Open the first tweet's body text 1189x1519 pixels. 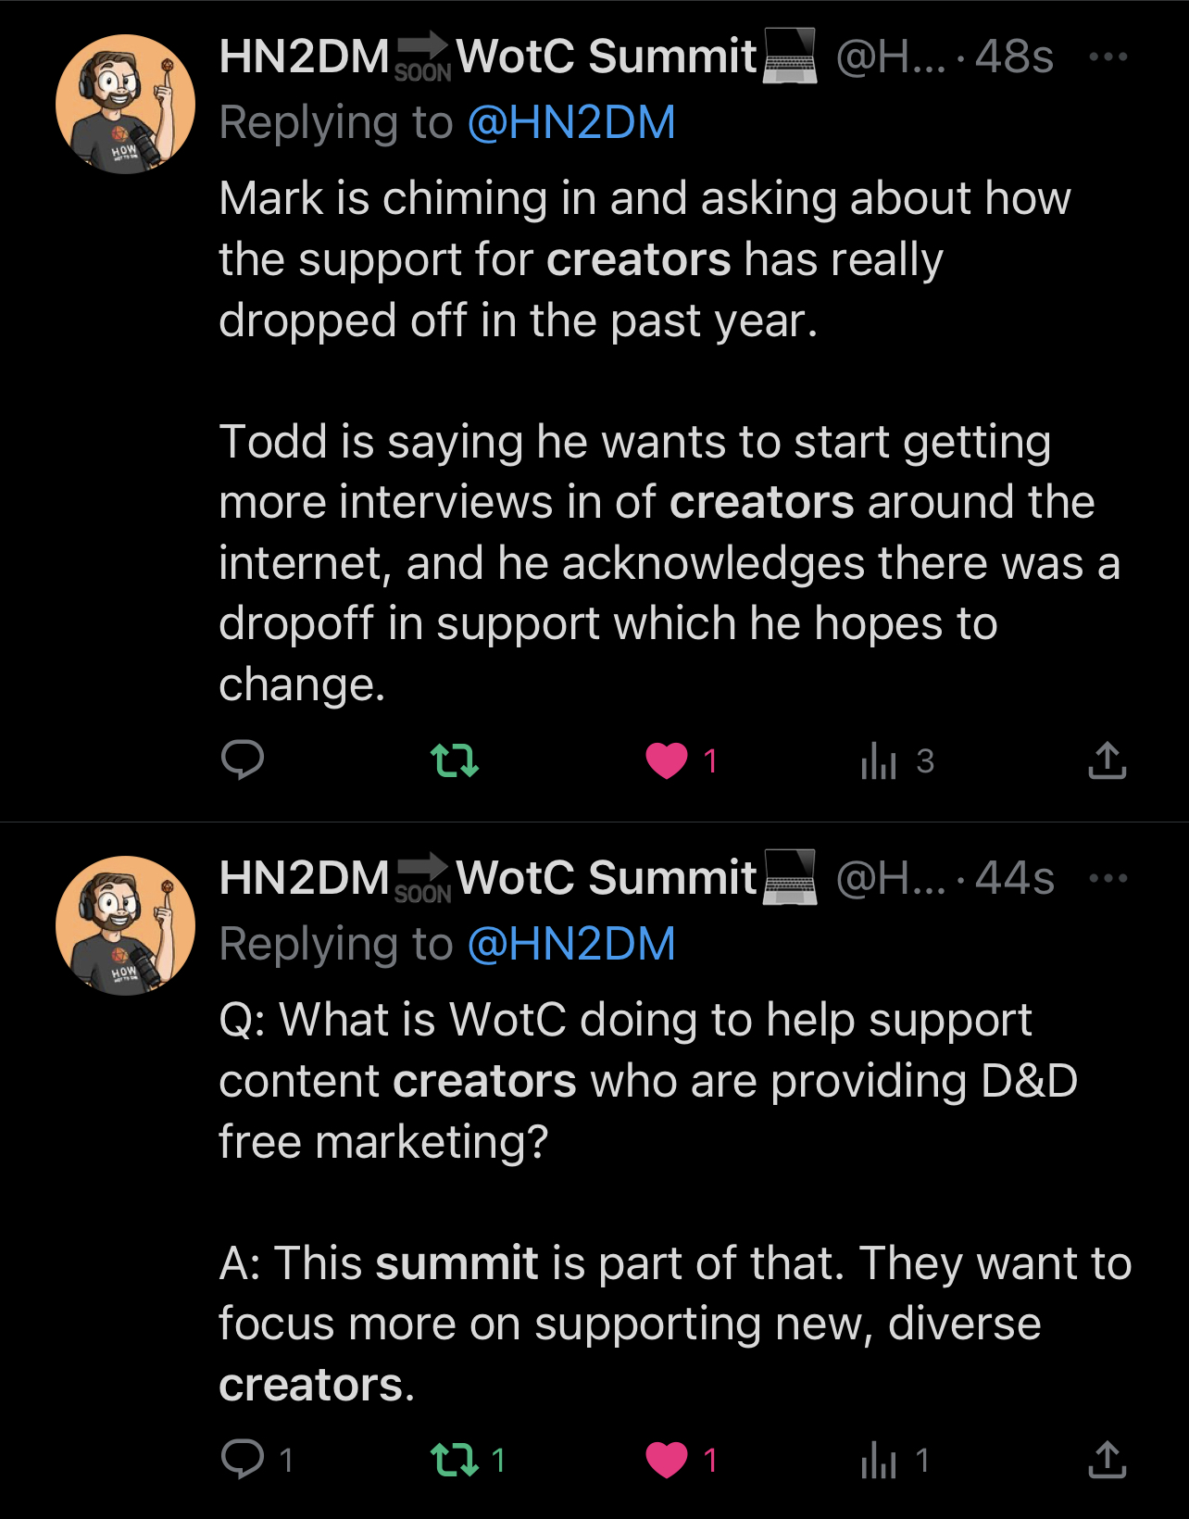tap(648, 440)
